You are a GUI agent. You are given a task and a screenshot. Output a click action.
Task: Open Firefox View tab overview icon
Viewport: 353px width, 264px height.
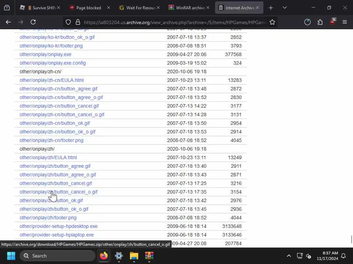tap(7, 8)
